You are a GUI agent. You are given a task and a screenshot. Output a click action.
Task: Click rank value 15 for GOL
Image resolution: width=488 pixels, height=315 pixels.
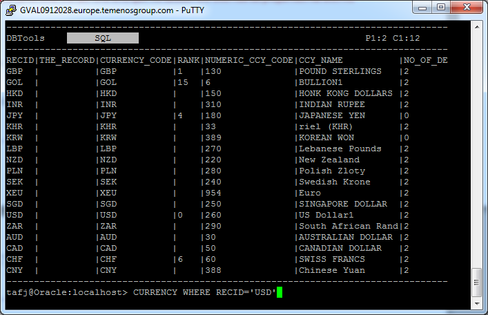183,82
